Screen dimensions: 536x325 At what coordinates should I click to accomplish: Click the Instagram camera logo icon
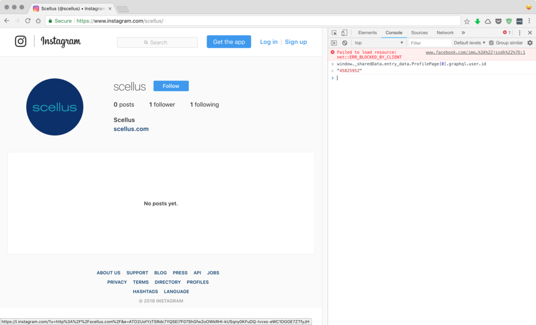21,41
